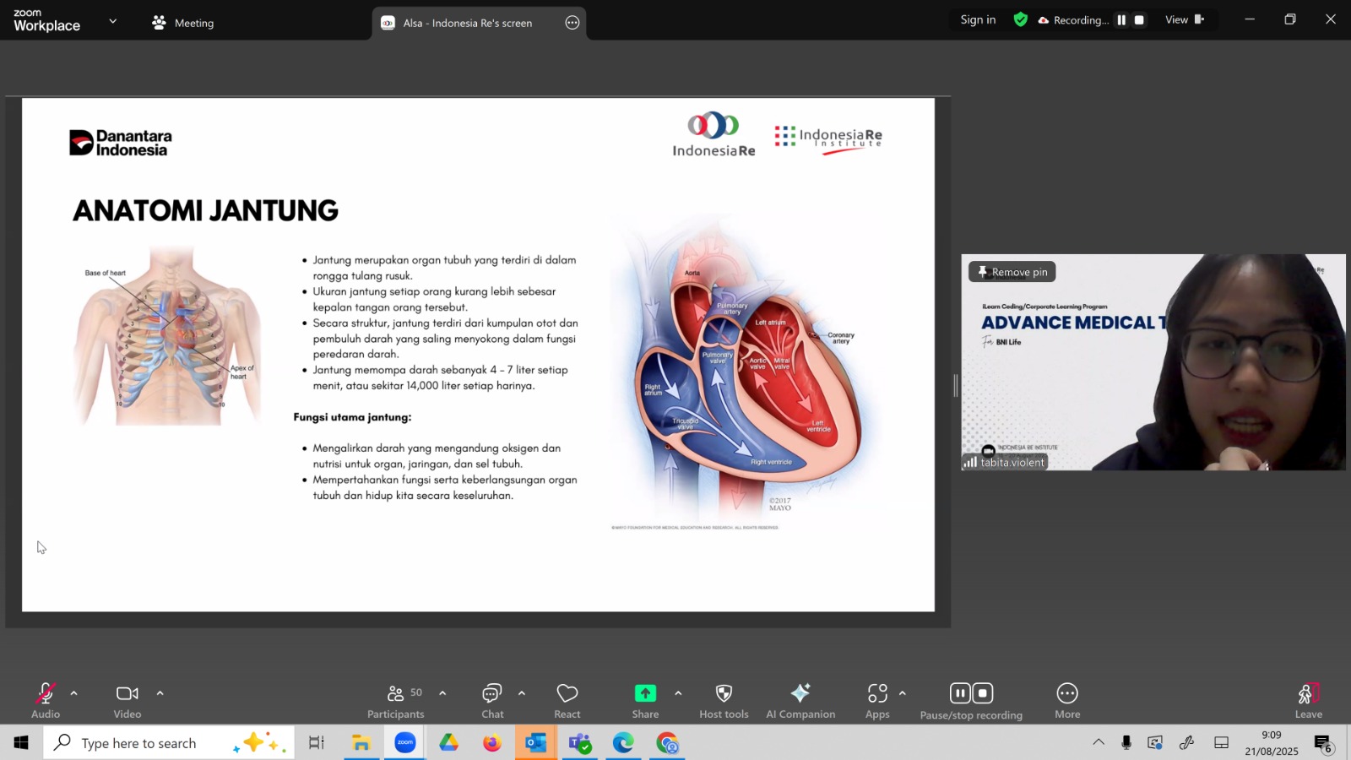The height and width of the screenshot is (760, 1351).
Task: Expand the audio settings arrow
Action: coord(74,693)
